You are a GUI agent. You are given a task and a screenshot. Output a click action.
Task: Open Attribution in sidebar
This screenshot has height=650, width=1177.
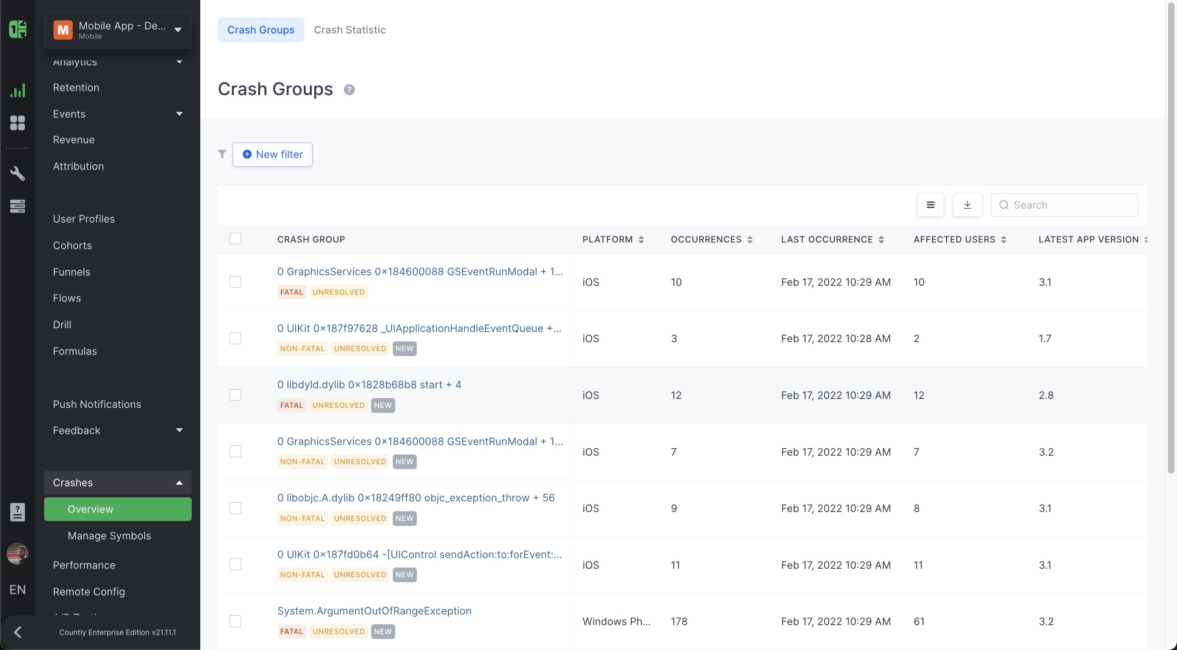coord(78,166)
